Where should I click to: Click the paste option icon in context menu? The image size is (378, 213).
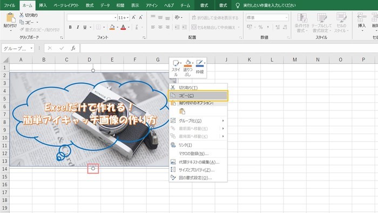point(183,111)
